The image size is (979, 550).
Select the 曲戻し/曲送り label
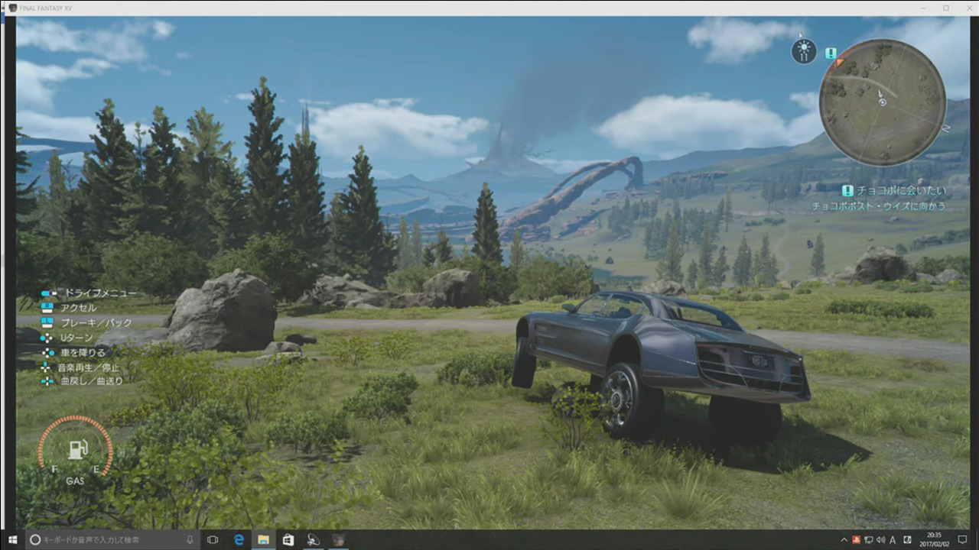tap(91, 381)
